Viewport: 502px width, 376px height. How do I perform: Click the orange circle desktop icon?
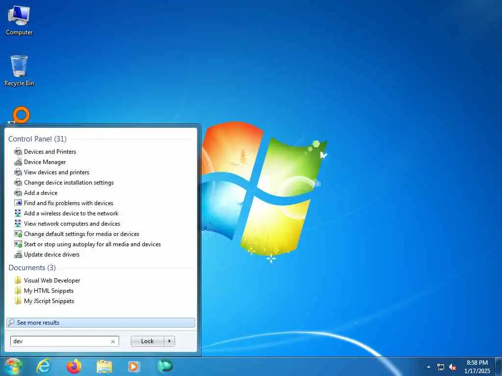coord(21,115)
